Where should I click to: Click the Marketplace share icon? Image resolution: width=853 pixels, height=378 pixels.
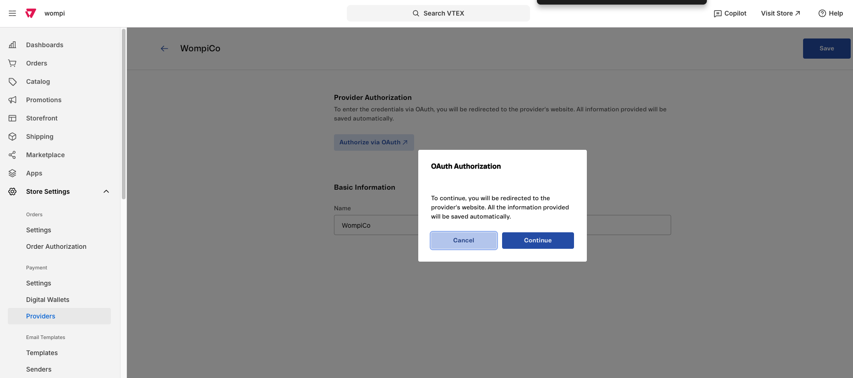(x=12, y=155)
